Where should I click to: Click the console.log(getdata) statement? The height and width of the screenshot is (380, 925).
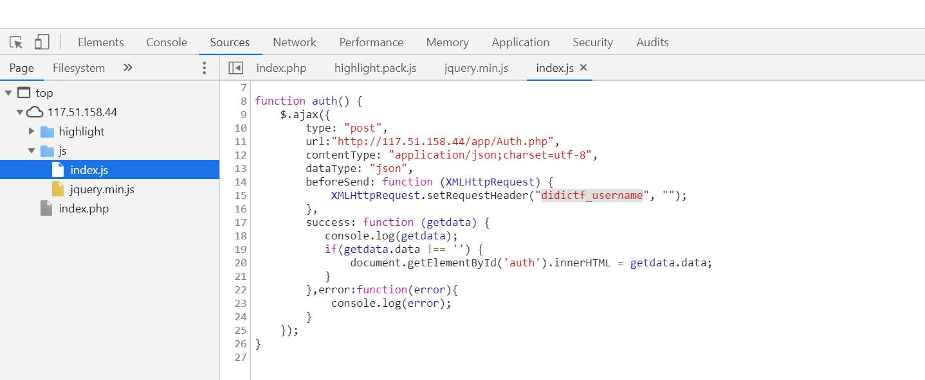[391, 236]
